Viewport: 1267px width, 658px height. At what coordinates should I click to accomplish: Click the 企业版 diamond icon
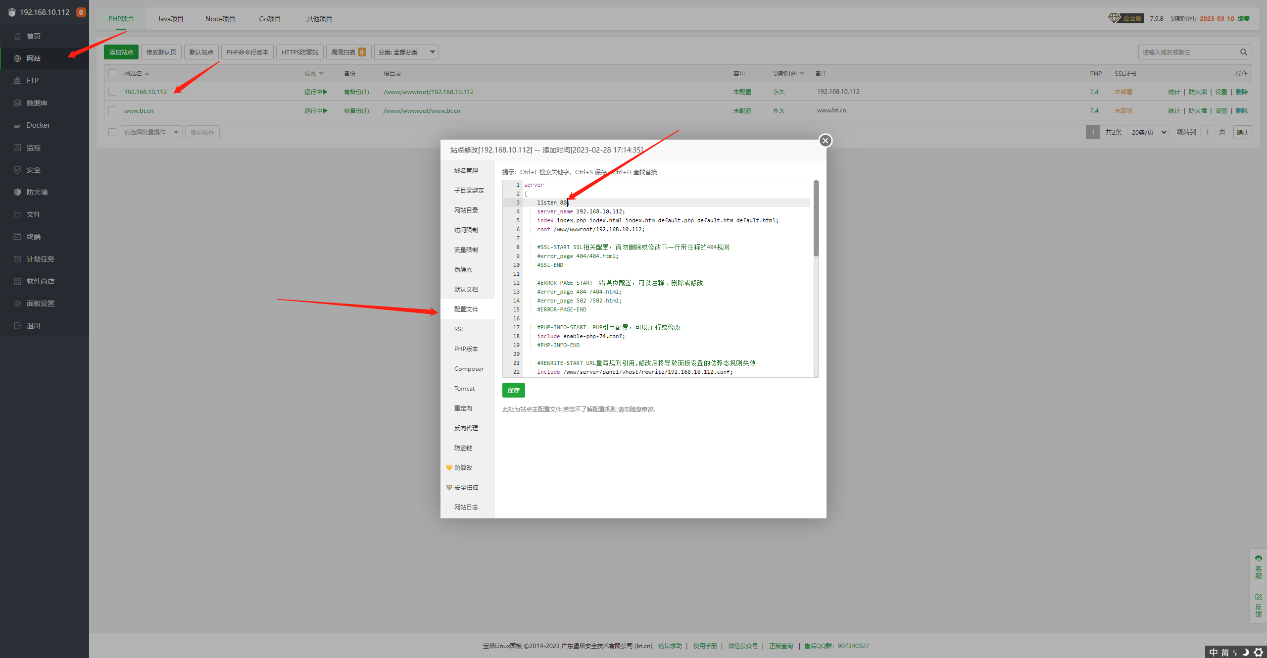click(x=1114, y=18)
